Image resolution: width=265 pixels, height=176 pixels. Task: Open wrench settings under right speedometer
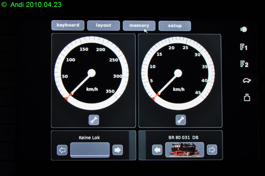pos(181,120)
